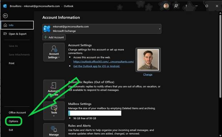Click the user avatar in title bar
Image resolution: width=222 pixels, height=137 pixels.
tap(166, 6)
